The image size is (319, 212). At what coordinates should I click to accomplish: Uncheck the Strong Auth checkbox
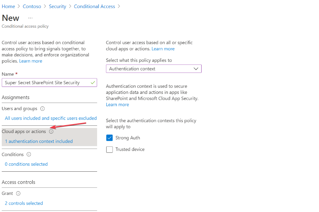tap(109, 138)
